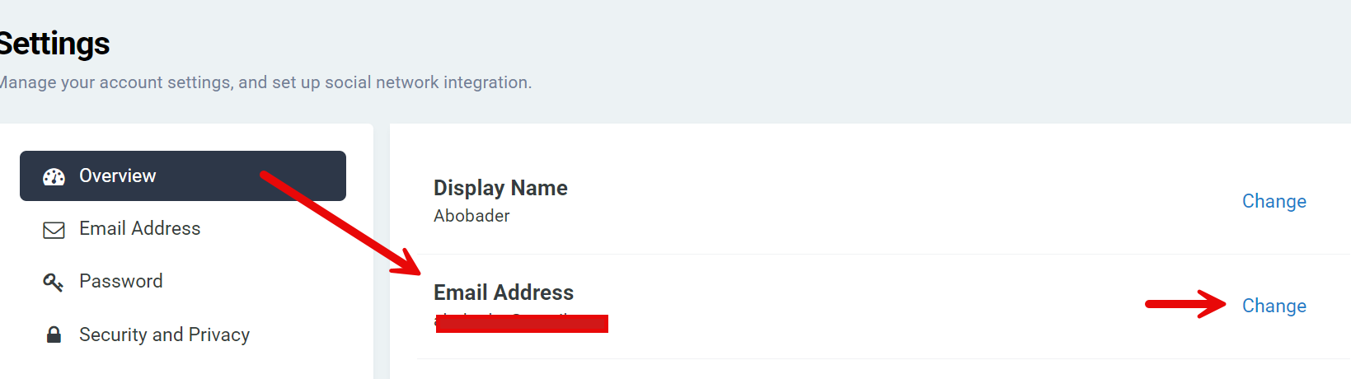Screen dimensions: 1351x379
Task: Click the Overview dashboard gauge icon
Action: pyautogui.click(x=54, y=176)
